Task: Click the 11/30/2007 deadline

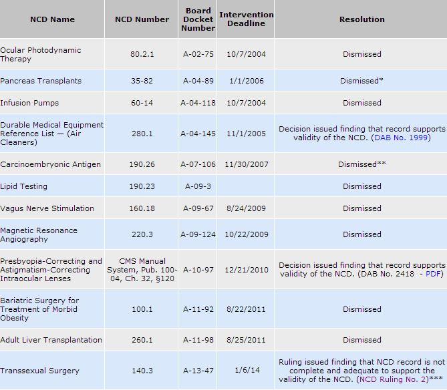Action: click(247, 164)
